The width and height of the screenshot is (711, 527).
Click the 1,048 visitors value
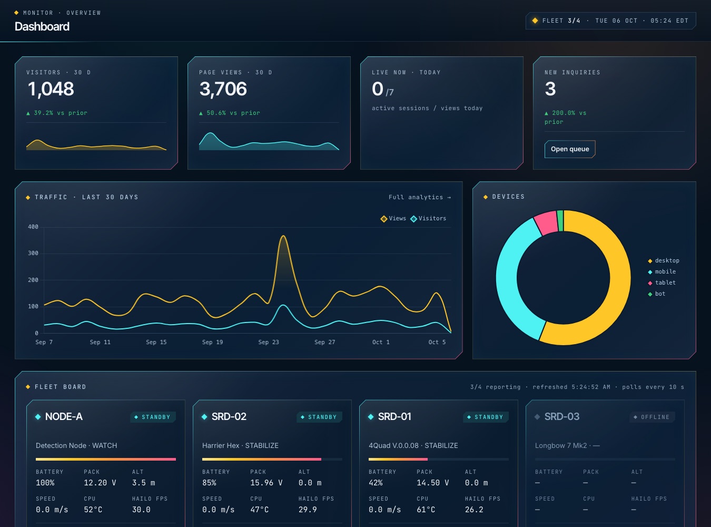[x=51, y=89]
